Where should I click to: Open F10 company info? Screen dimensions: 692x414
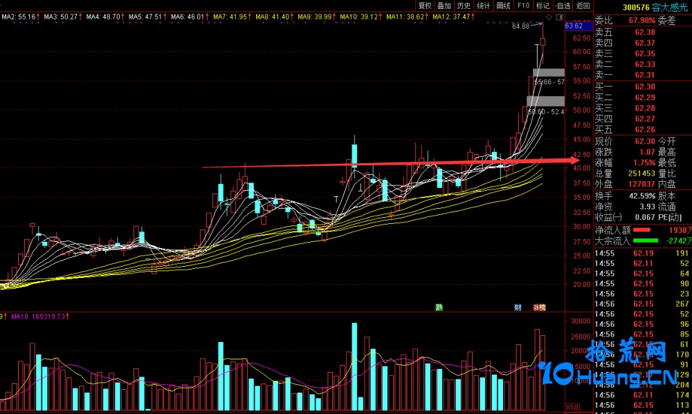(523, 6)
